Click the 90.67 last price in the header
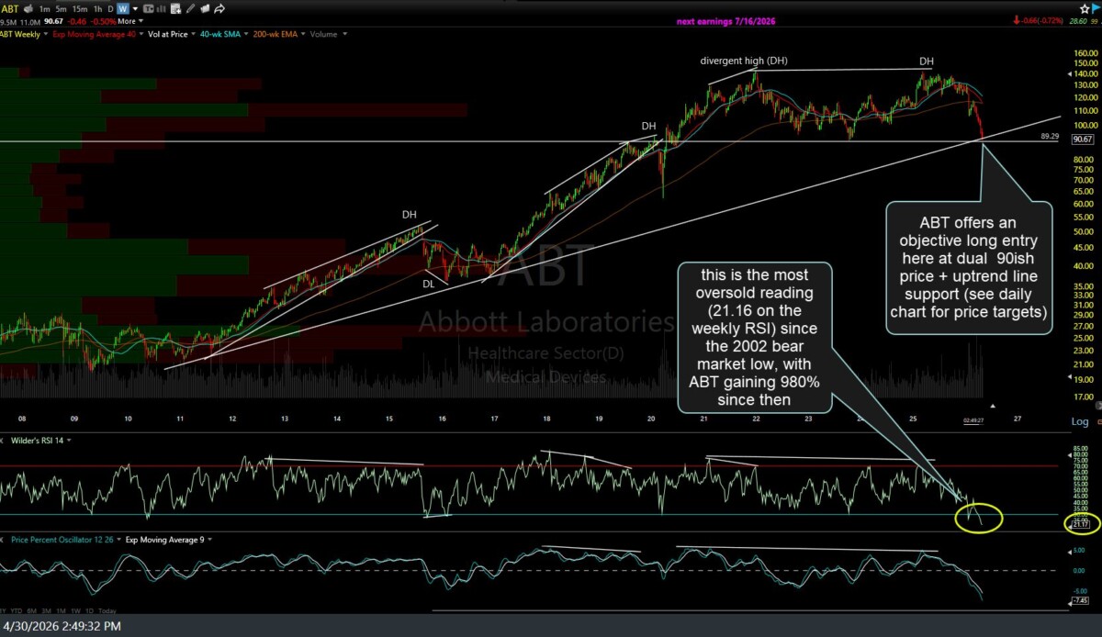Image resolution: width=1102 pixels, height=637 pixels. click(x=53, y=21)
